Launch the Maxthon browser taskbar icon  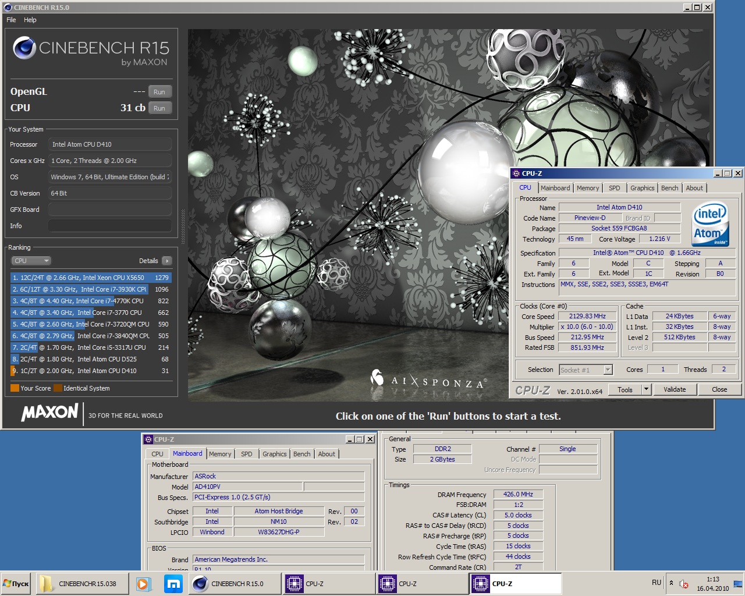tap(173, 584)
